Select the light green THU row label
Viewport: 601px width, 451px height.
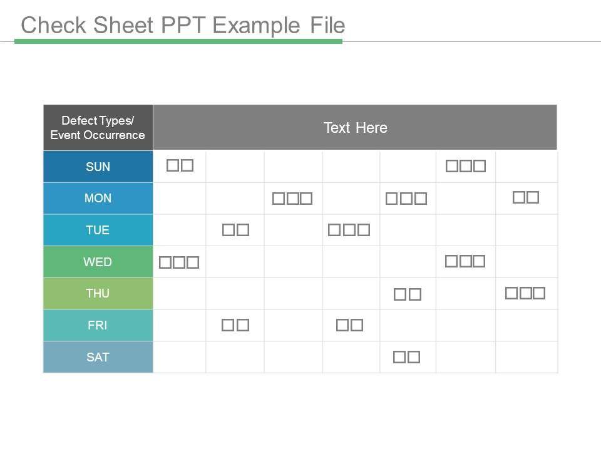pyautogui.click(x=98, y=294)
